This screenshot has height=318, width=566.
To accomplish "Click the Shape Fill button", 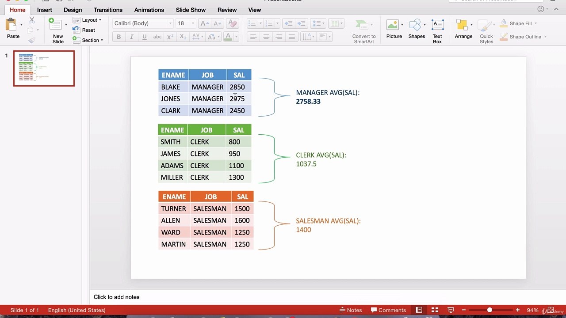I will (518, 23).
